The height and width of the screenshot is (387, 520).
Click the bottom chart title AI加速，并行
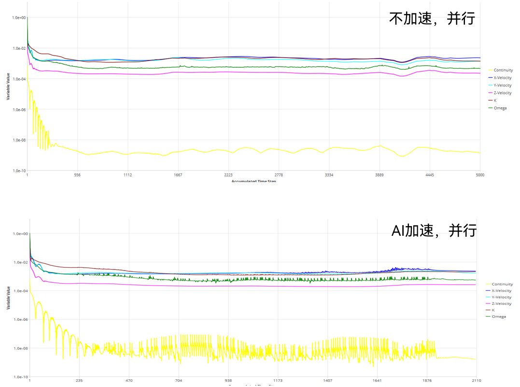pos(434,230)
